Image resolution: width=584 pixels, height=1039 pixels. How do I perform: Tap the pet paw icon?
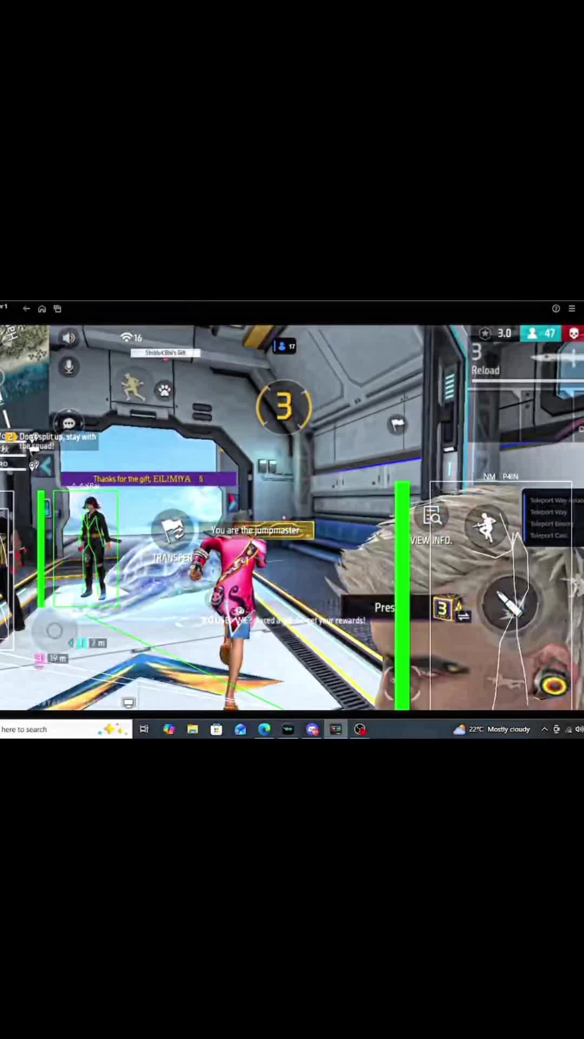pos(164,390)
